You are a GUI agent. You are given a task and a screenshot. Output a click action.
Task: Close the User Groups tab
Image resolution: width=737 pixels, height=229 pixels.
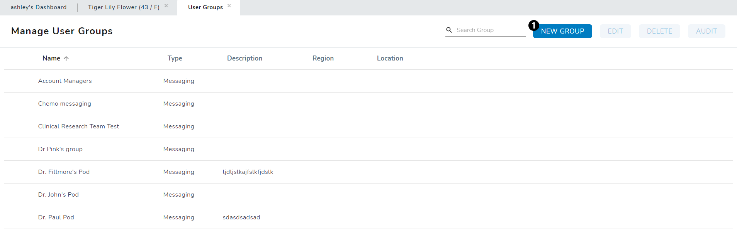click(229, 6)
